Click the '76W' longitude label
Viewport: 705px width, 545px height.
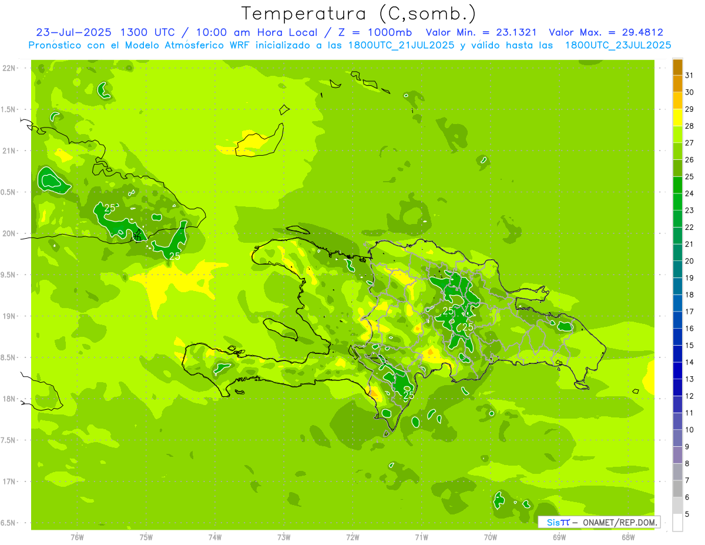(77, 537)
